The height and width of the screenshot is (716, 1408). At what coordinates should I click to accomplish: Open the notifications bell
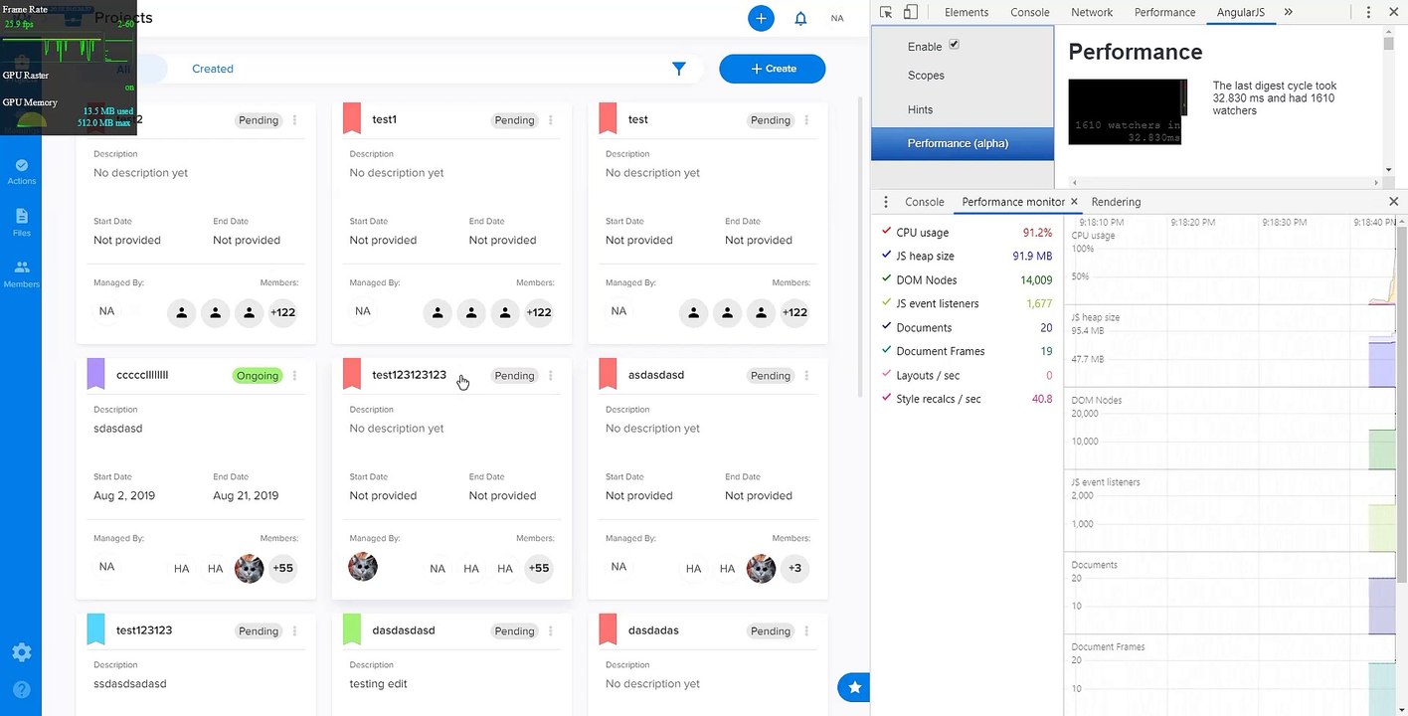coord(800,18)
